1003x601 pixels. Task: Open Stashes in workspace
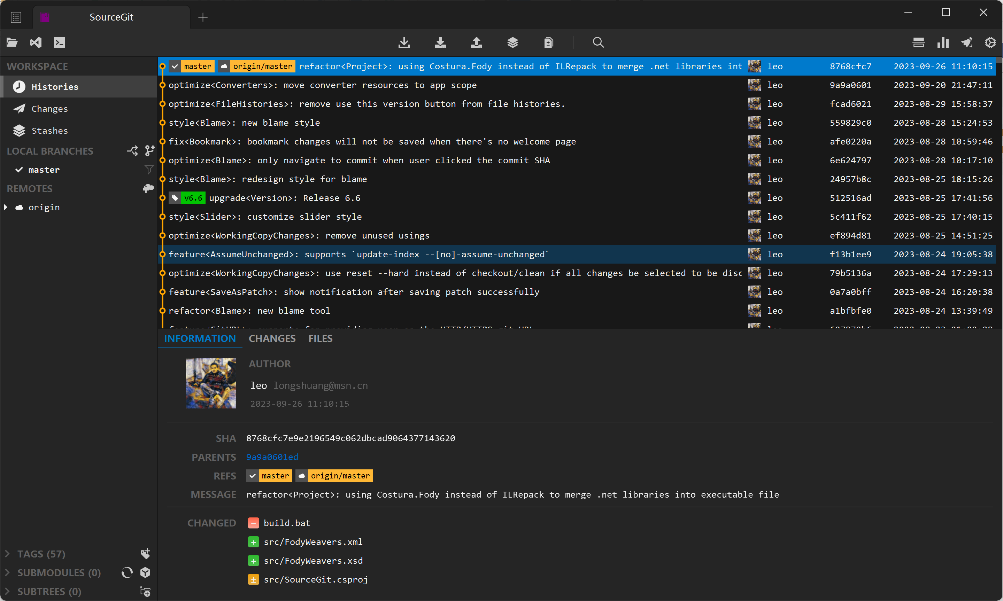point(79,131)
